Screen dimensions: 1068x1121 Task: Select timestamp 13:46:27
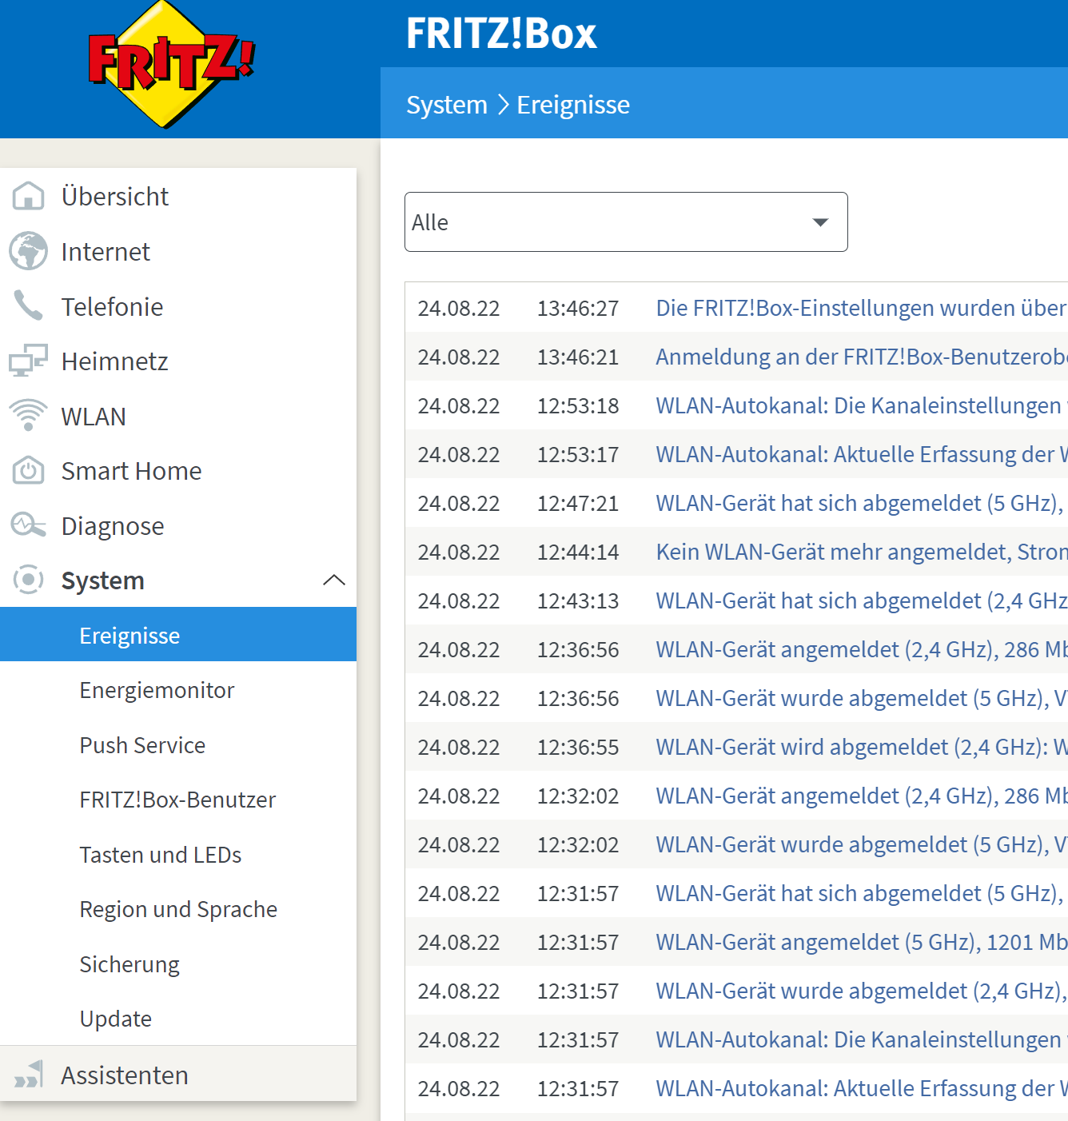point(578,308)
